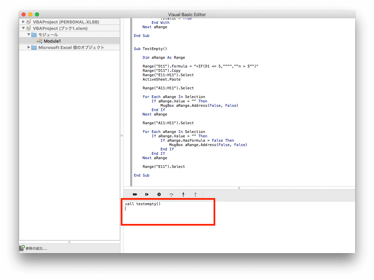Minimize the Visual Basic Editor window

click(30, 14)
